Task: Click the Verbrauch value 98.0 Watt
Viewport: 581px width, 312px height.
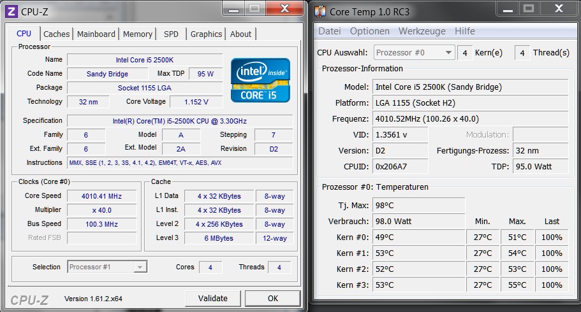Action: coord(419,222)
